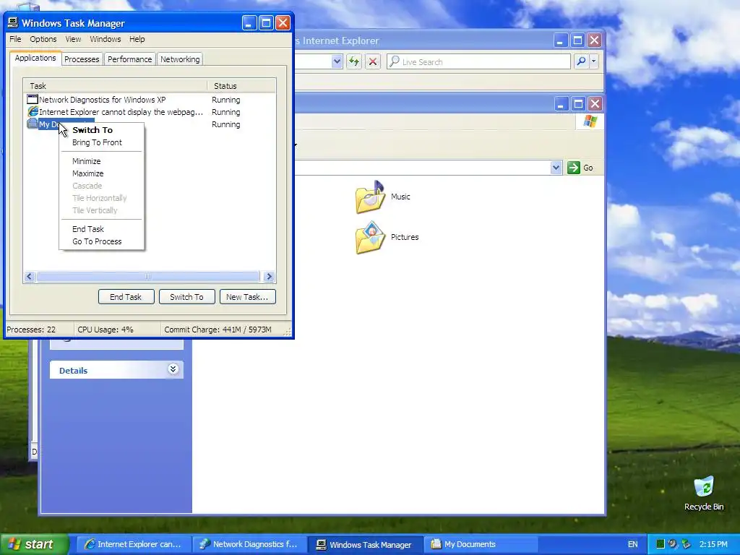Screen dimensions: 740x555
Task: Sort list by Status column header
Action: coord(241,86)
